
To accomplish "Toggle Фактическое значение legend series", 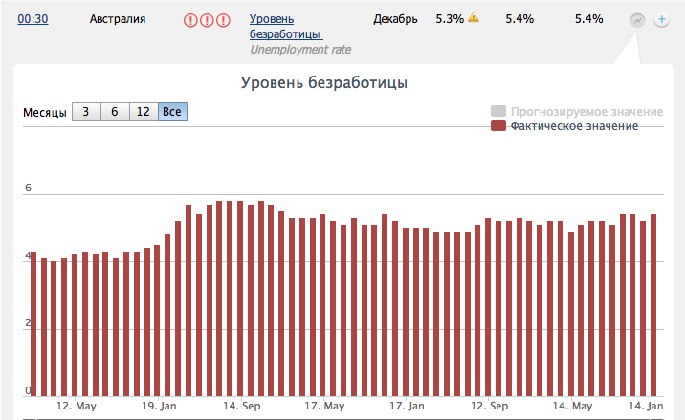I will tap(564, 126).
